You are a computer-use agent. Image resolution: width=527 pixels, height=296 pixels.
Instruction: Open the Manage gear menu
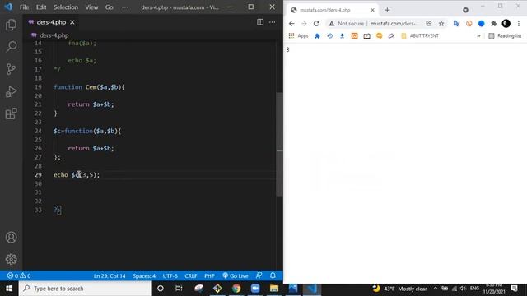tap(11, 259)
